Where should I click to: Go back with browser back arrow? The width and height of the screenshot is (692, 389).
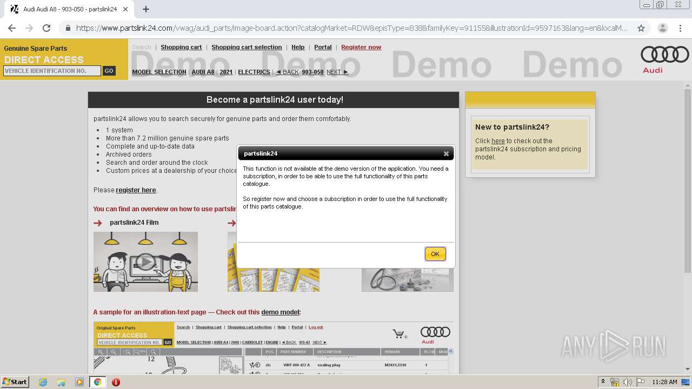point(12,28)
